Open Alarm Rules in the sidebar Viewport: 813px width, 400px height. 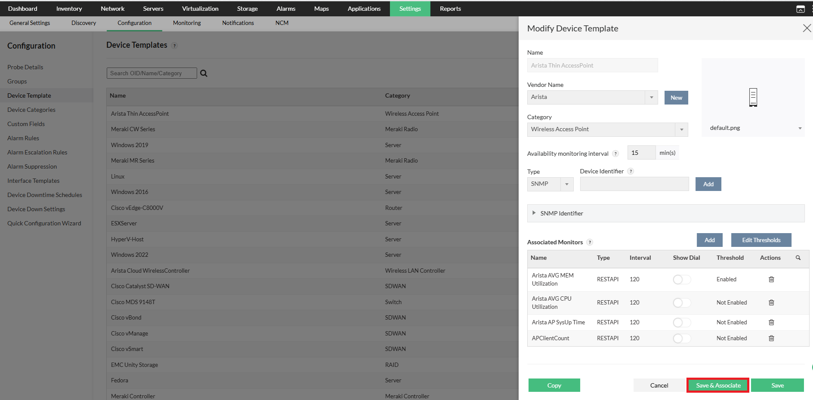click(x=23, y=138)
